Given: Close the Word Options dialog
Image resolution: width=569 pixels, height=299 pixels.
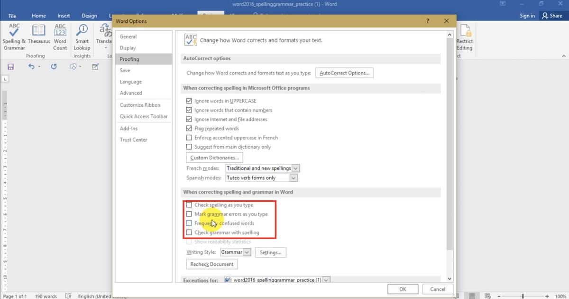Looking at the screenshot, I should click(x=446, y=21).
